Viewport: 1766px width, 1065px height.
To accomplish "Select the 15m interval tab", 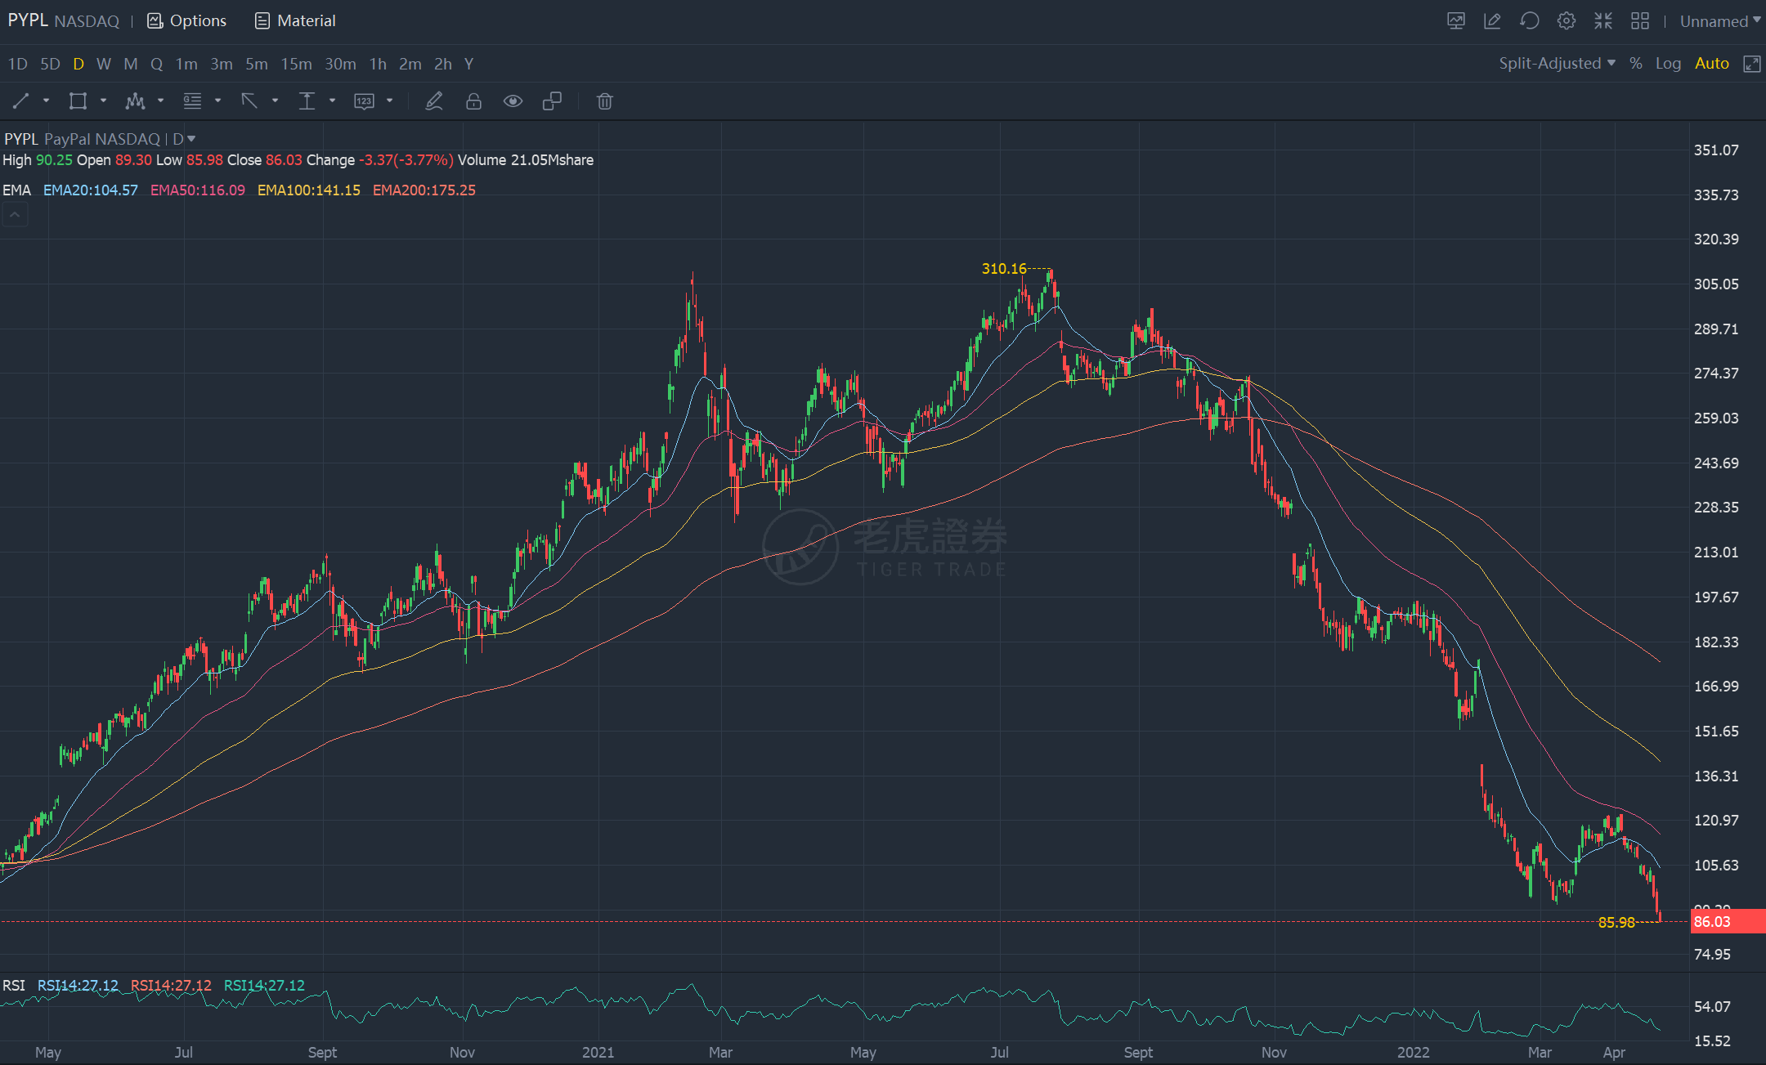I will pos(296,64).
